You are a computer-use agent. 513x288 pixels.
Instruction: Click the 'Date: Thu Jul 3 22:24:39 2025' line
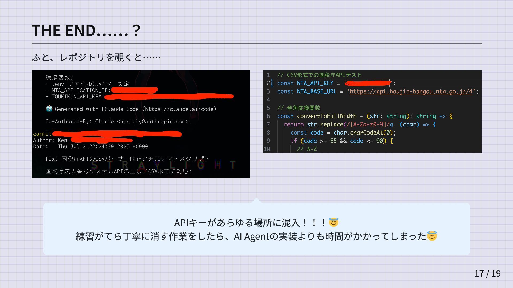[90, 146]
